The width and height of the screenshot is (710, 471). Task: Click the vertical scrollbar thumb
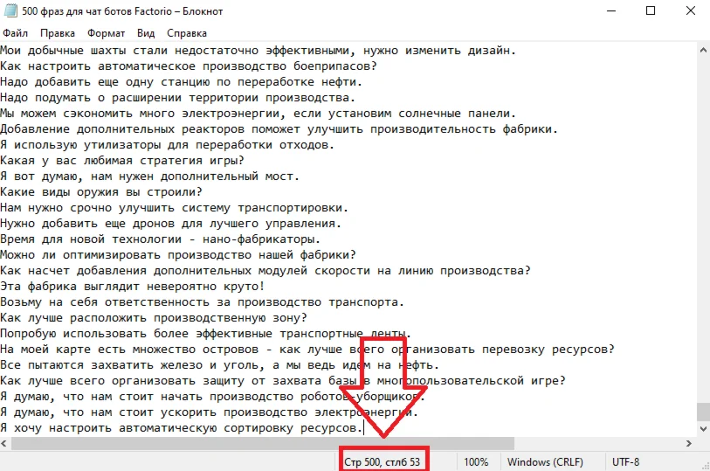coord(703,412)
